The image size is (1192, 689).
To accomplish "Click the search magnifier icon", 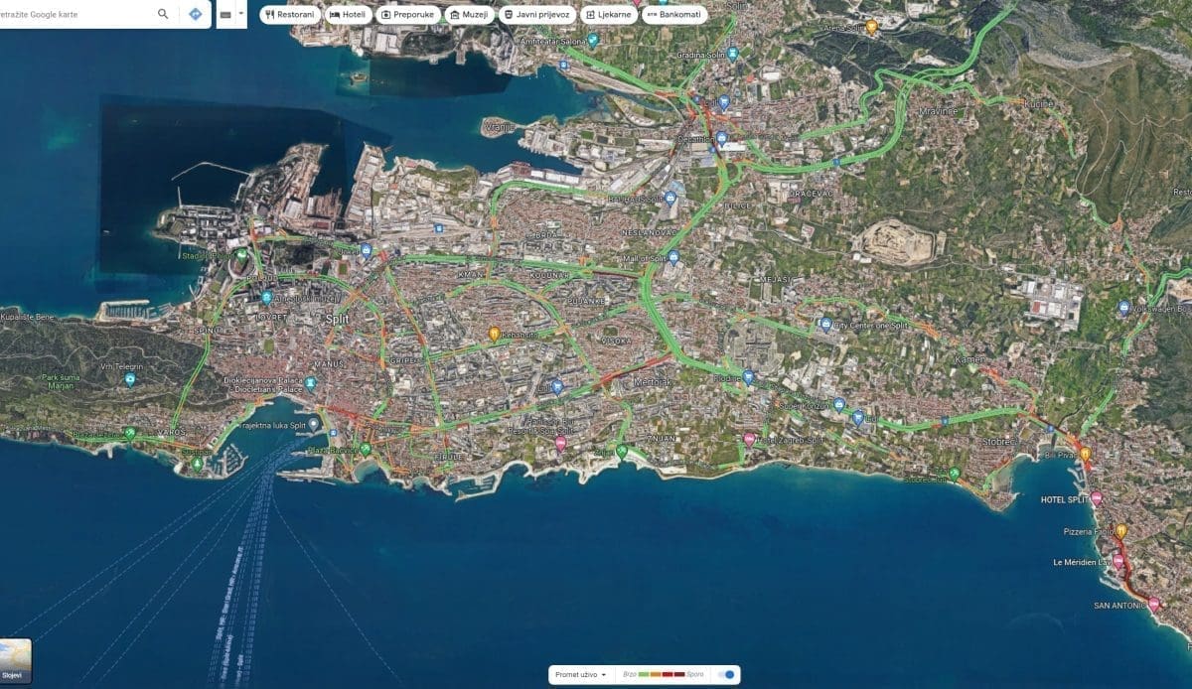I will point(163,14).
